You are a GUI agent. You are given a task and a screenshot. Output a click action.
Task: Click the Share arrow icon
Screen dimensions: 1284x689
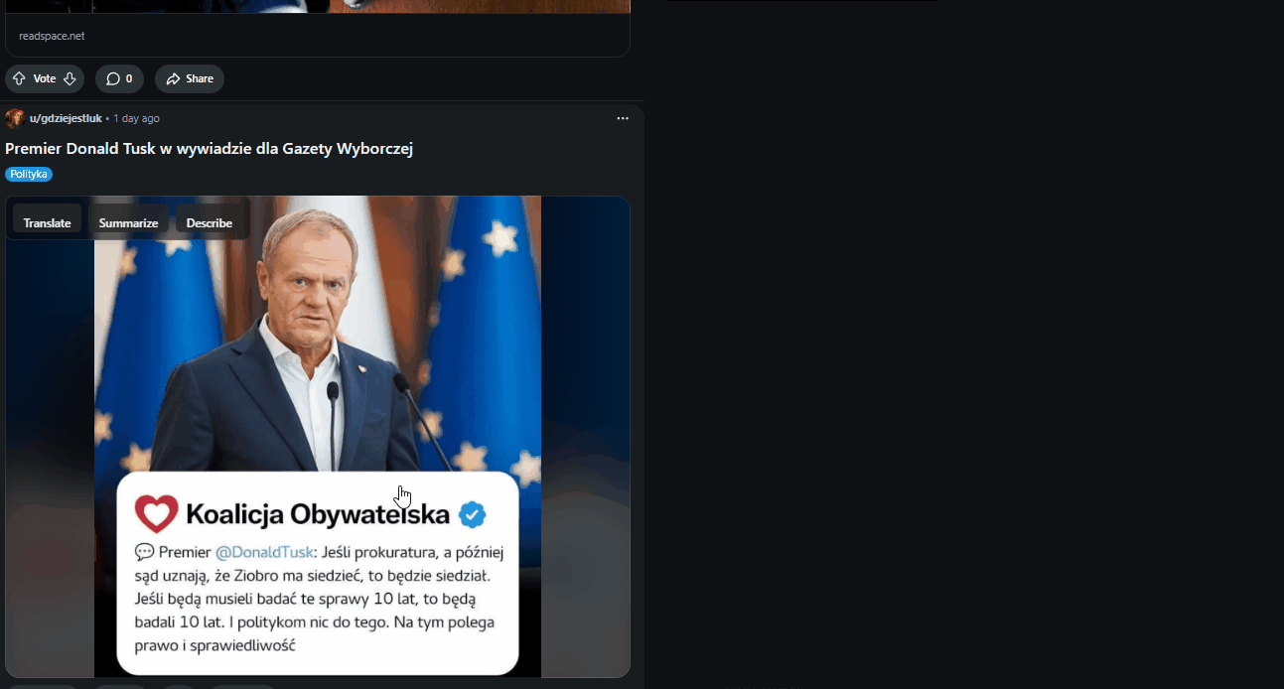point(173,78)
